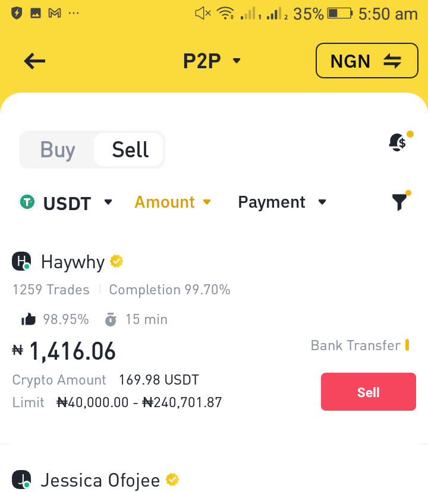The width and height of the screenshot is (428, 492).
Task: Tap the Gmail icon in status bar
Action: click(55, 13)
